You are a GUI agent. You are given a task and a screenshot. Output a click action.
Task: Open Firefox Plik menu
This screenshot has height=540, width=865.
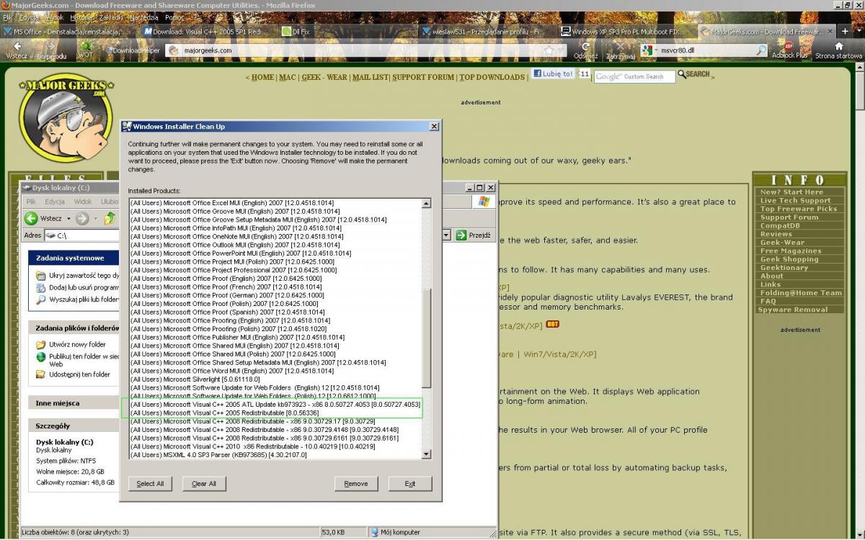[7, 17]
